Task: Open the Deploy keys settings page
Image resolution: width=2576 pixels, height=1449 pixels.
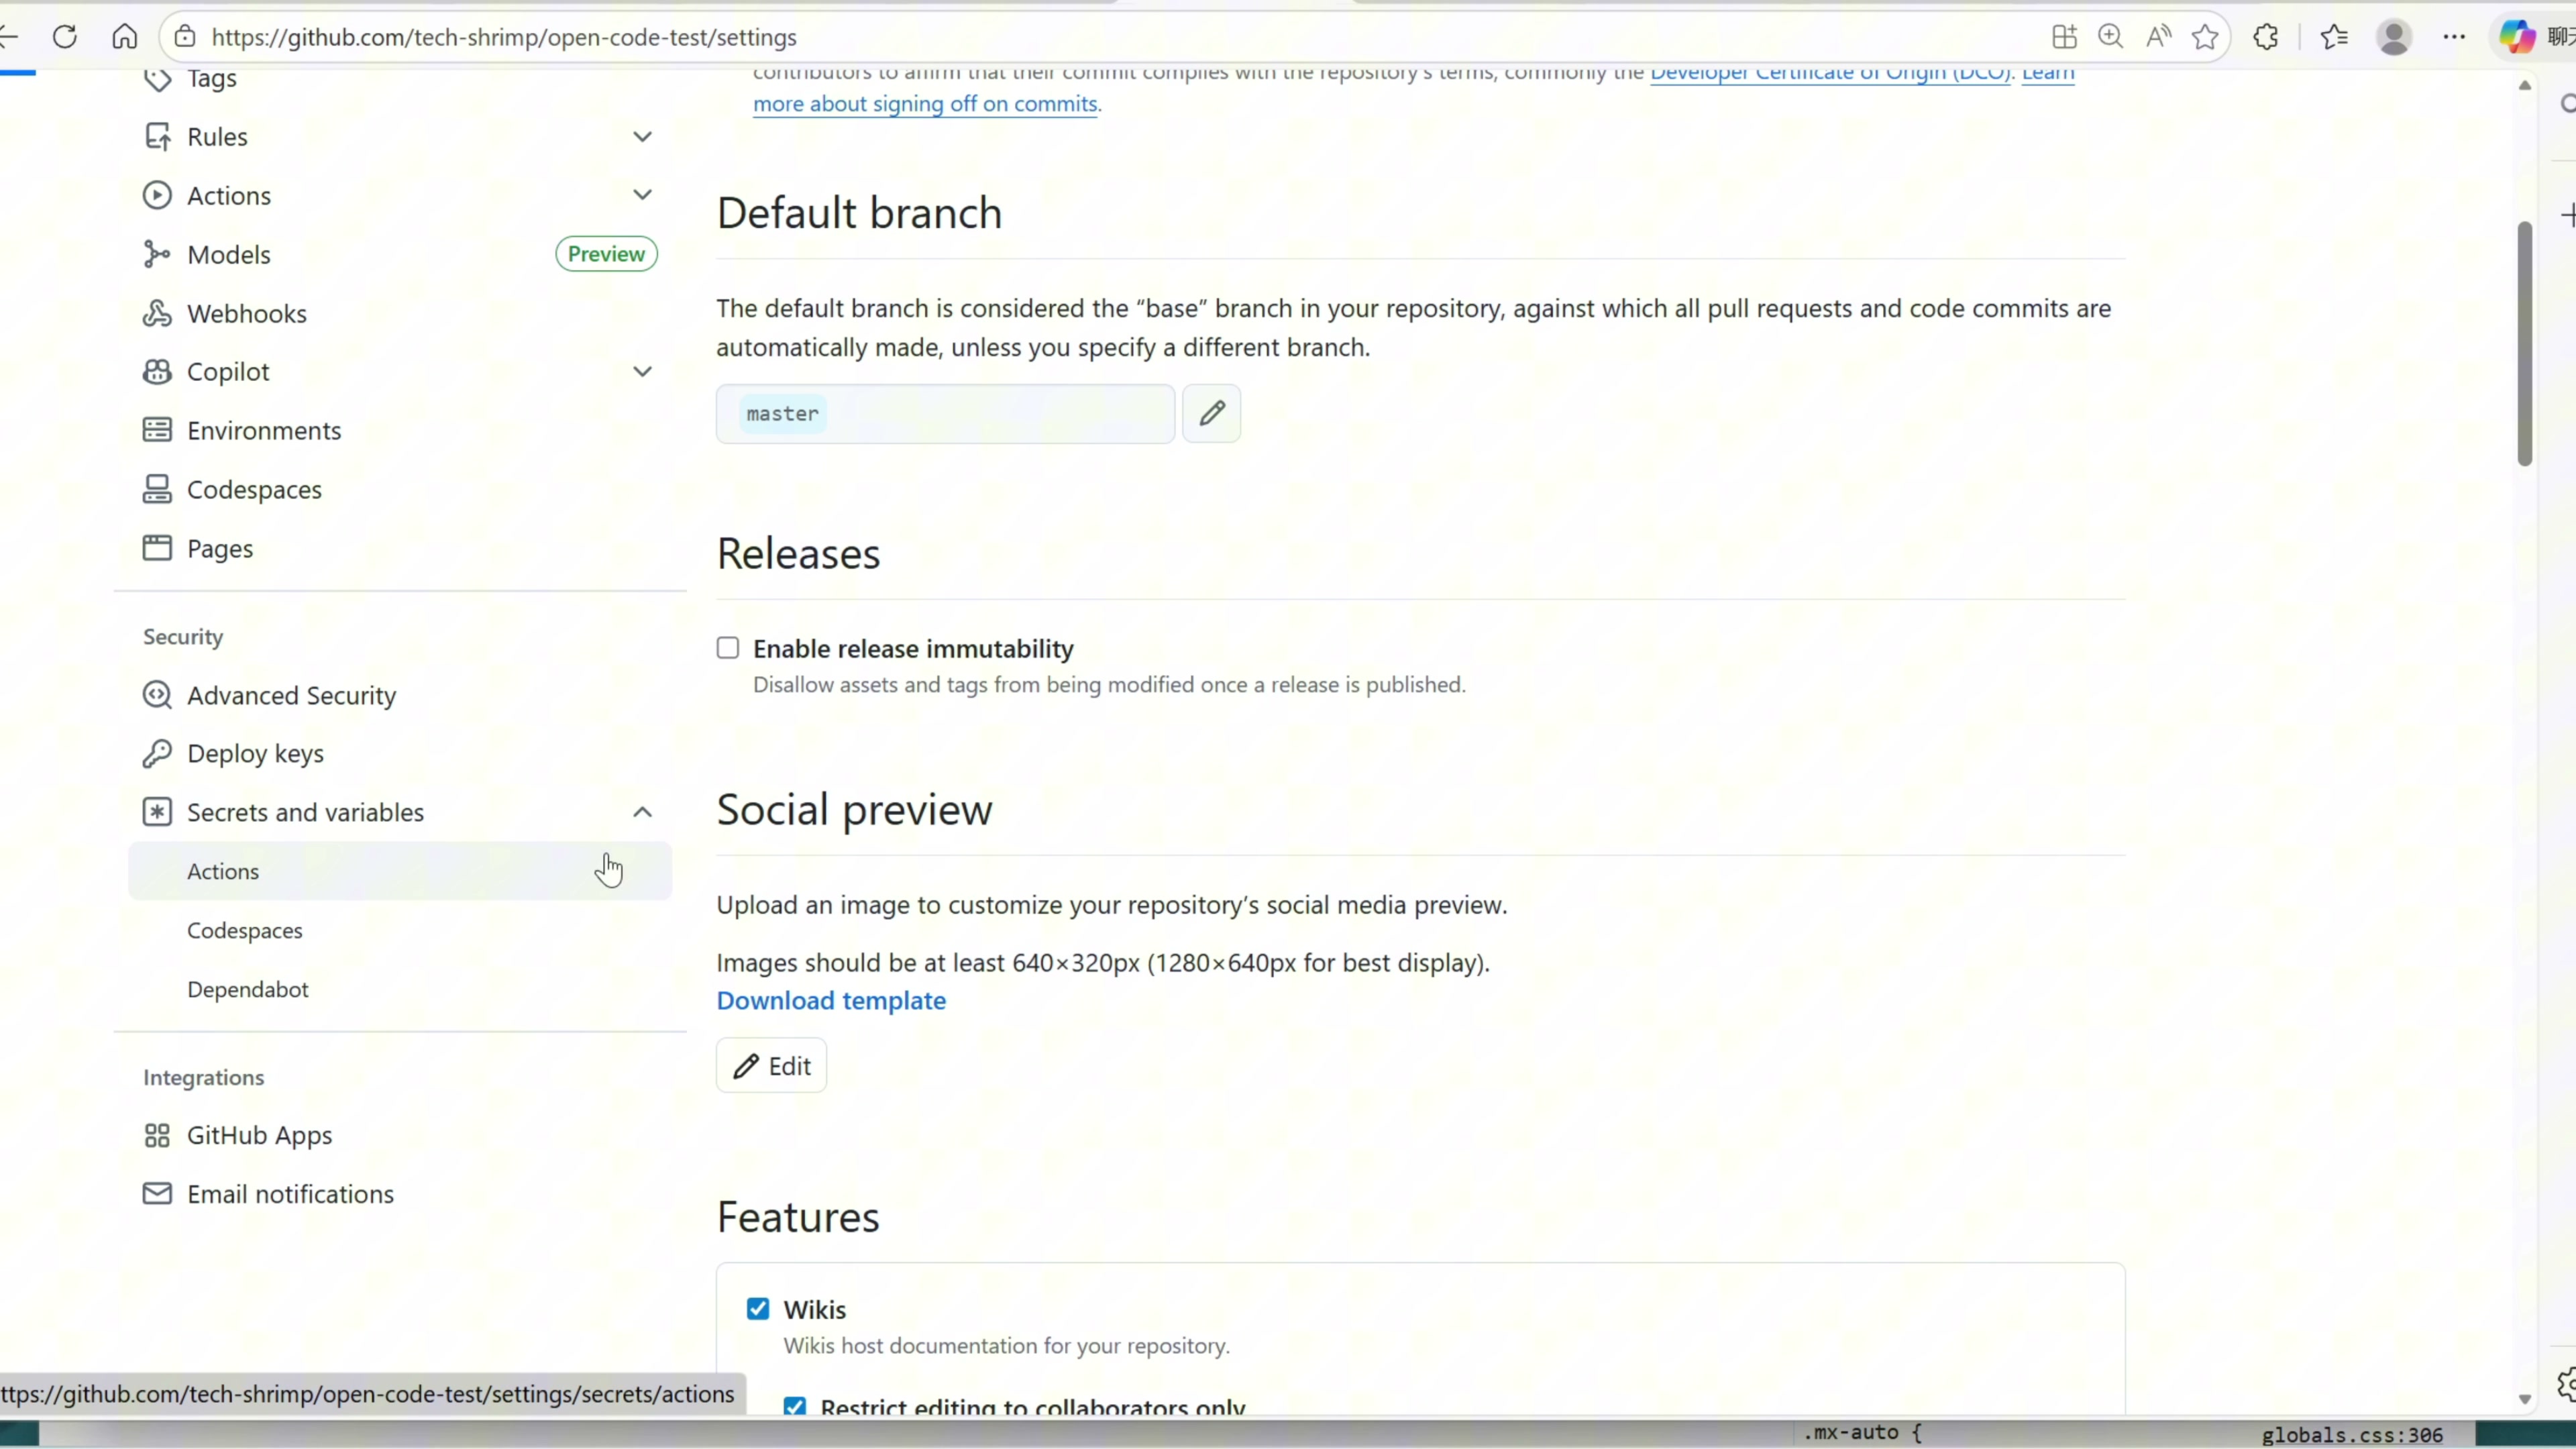Action: 255,753
